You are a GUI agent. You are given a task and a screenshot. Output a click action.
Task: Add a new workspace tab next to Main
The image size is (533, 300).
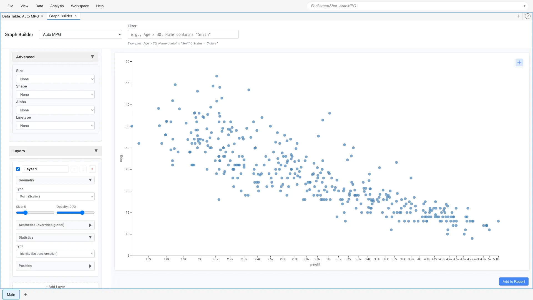click(25, 294)
